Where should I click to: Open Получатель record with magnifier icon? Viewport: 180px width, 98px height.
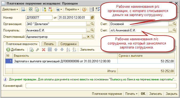(x=92, y=30)
